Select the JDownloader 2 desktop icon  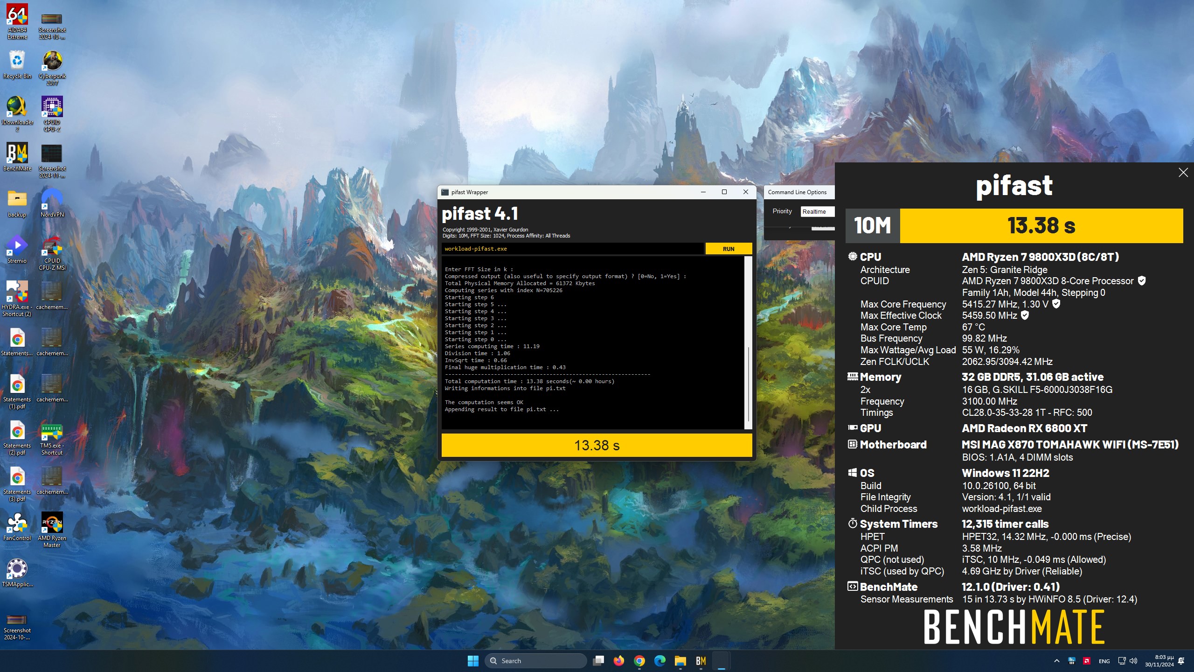pos(17,114)
